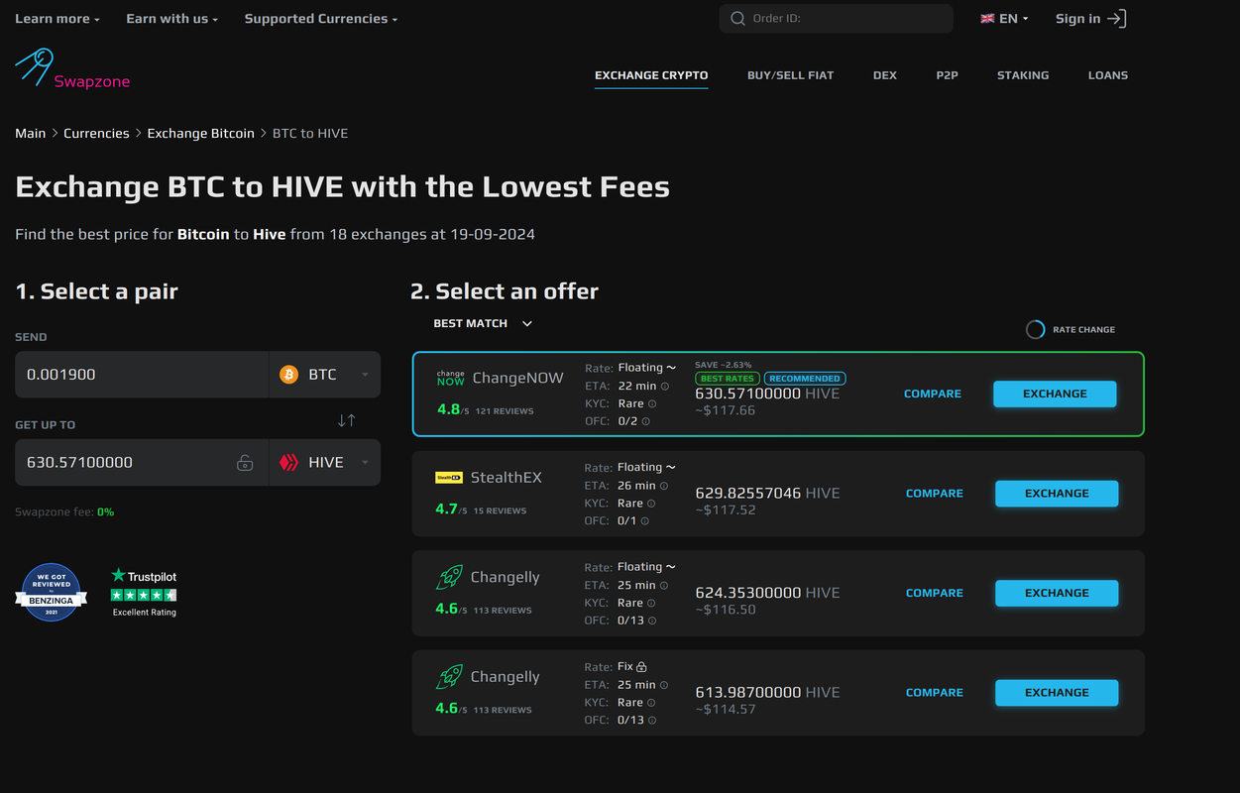Click KYC info icon in ChangeNOW row
This screenshot has height=793, width=1240.
pyautogui.click(x=652, y=404)
